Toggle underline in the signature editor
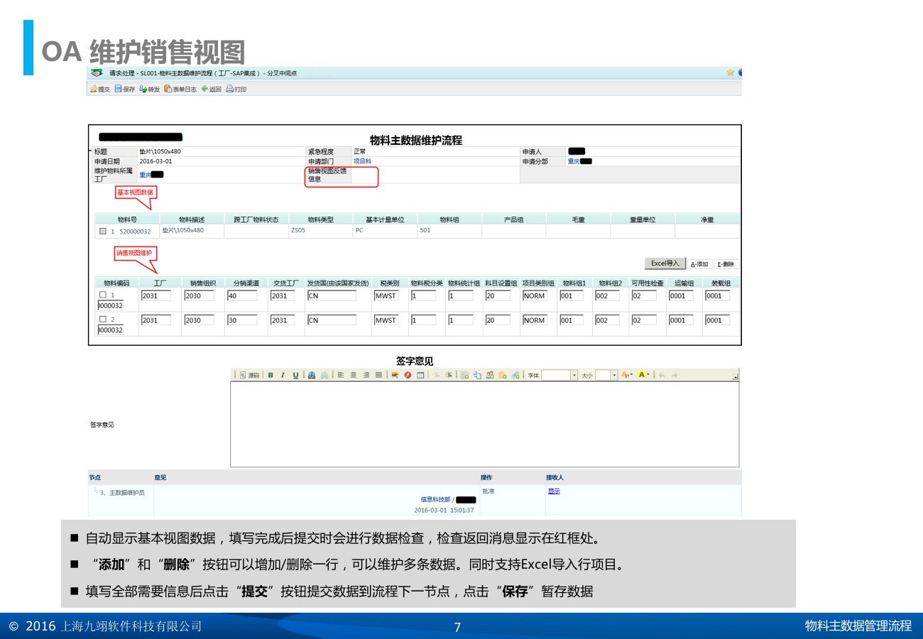 [295, 375]
